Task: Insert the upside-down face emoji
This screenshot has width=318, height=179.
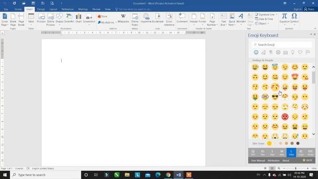Action: pyautogui.click(x=255, y=77)
